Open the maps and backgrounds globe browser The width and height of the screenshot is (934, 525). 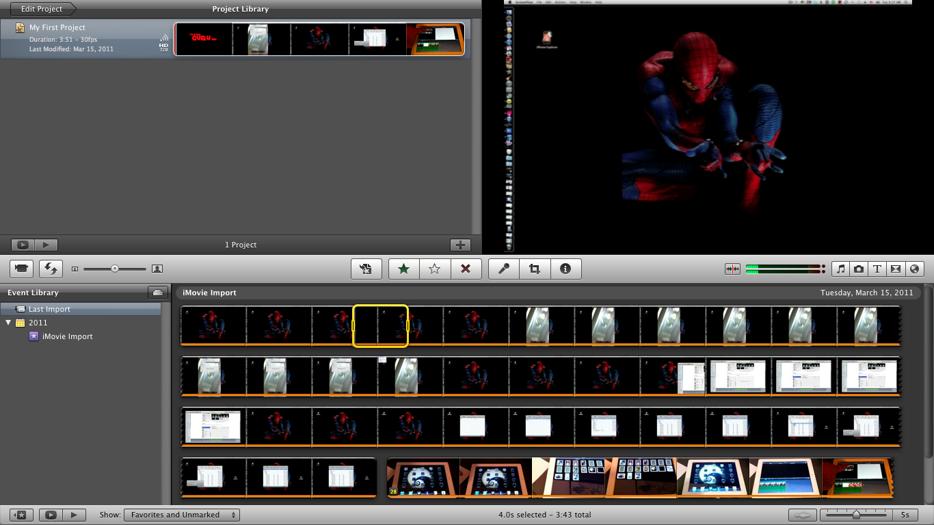coord(914,269)
